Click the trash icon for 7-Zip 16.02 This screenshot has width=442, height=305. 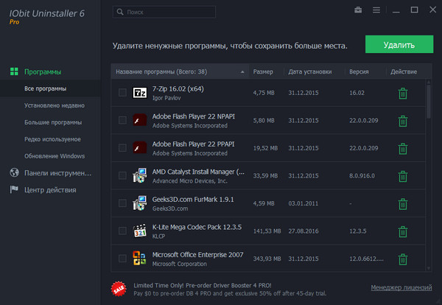point(402,93)
